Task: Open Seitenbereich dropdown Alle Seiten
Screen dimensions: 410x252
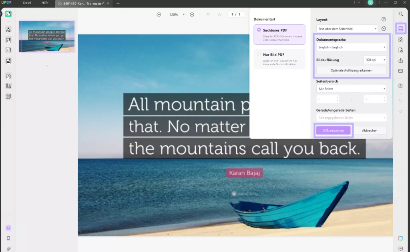Action: tap(352, 89)
